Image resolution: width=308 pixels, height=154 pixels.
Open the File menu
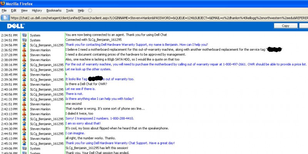click(x=4, y=10)
